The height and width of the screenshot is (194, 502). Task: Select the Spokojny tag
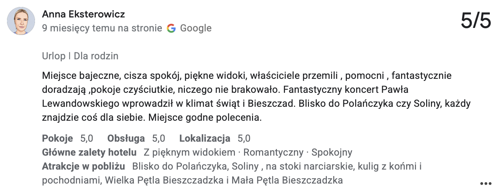click(x=332, y=152)
